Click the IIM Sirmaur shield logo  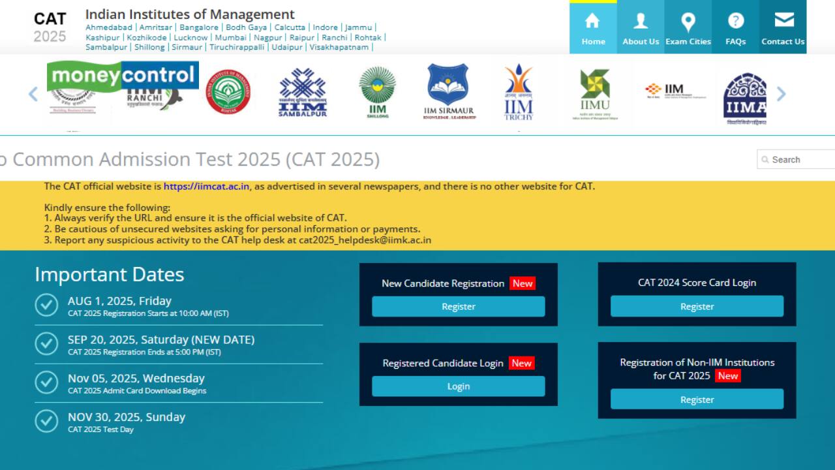(x=448, y=92)
